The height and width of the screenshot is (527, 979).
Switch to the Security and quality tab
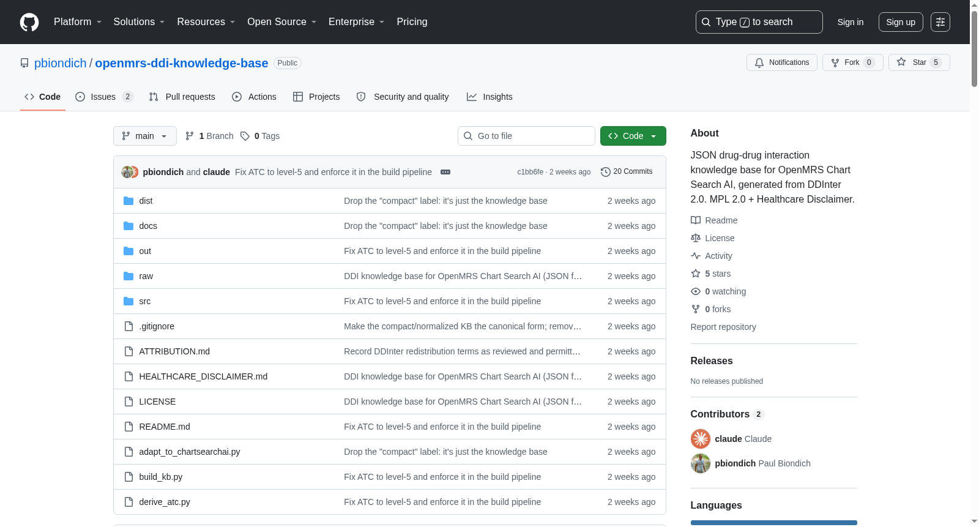point(403,97)
